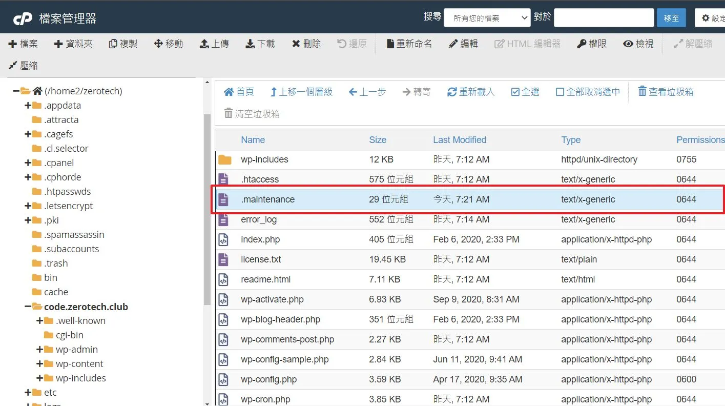This screenshot has height=406, width=725.
Task: Select all files with 全選
Action: point(526,92)
